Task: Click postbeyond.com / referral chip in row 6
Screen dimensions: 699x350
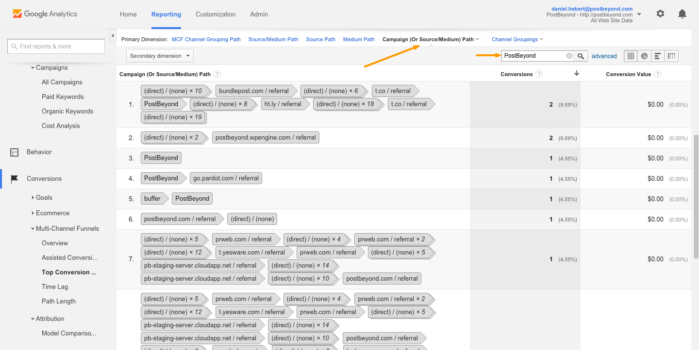Action: (x=182, y=219)
